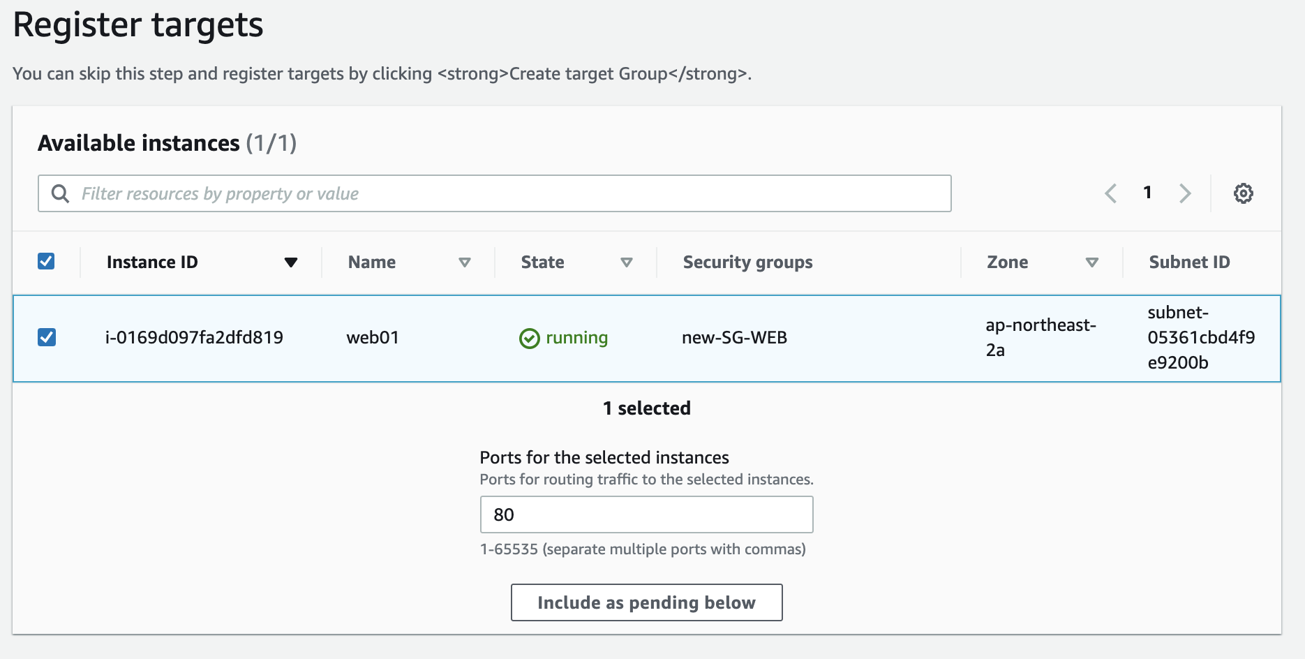Click the ports input field
Screen dimensions: 1305x659
pos(646,514)
